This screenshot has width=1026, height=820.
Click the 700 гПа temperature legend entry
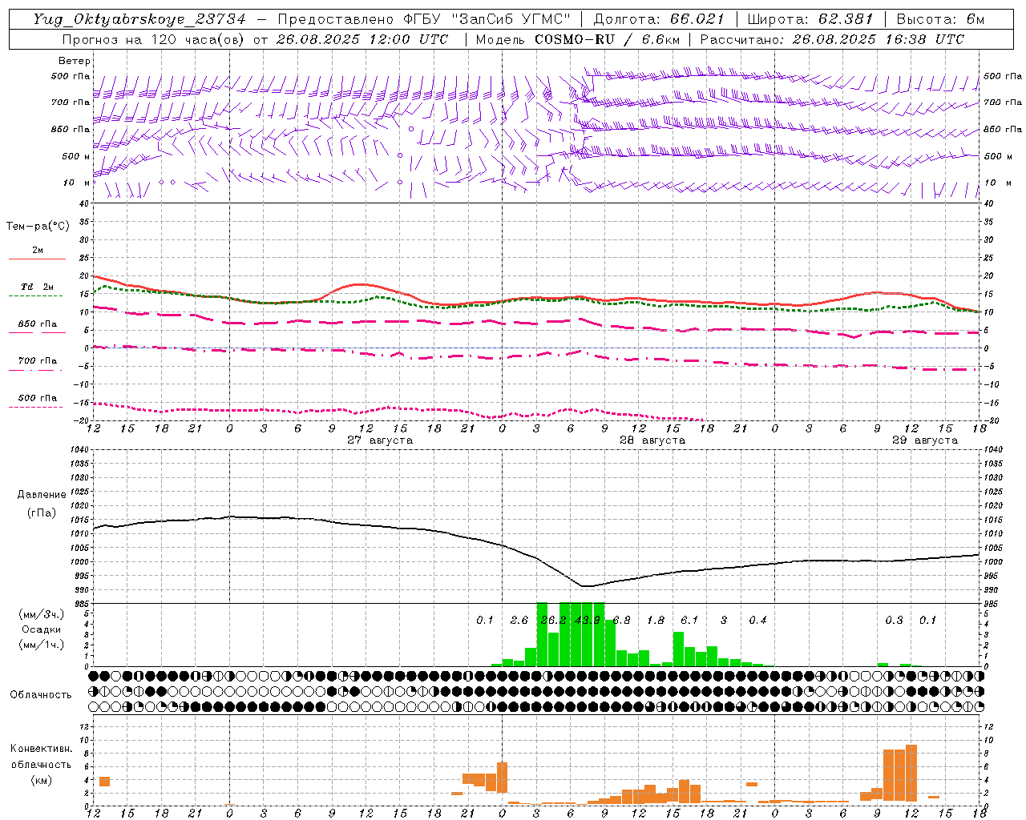38,361
